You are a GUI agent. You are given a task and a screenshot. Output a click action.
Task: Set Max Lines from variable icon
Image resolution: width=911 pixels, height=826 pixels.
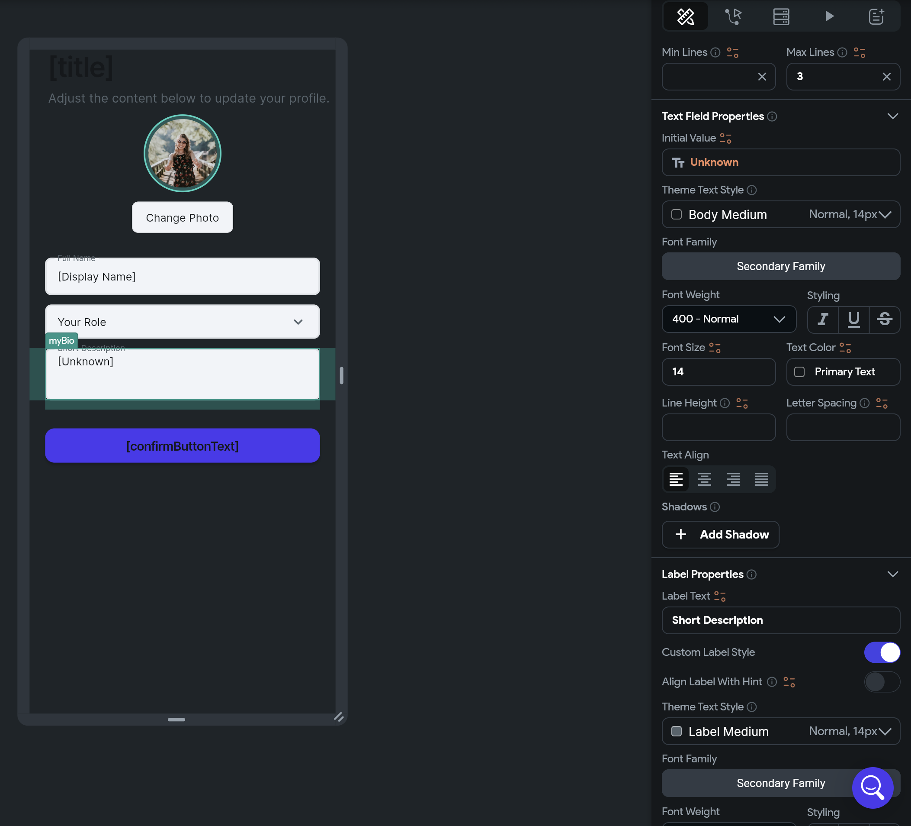(x=860, y=52)
